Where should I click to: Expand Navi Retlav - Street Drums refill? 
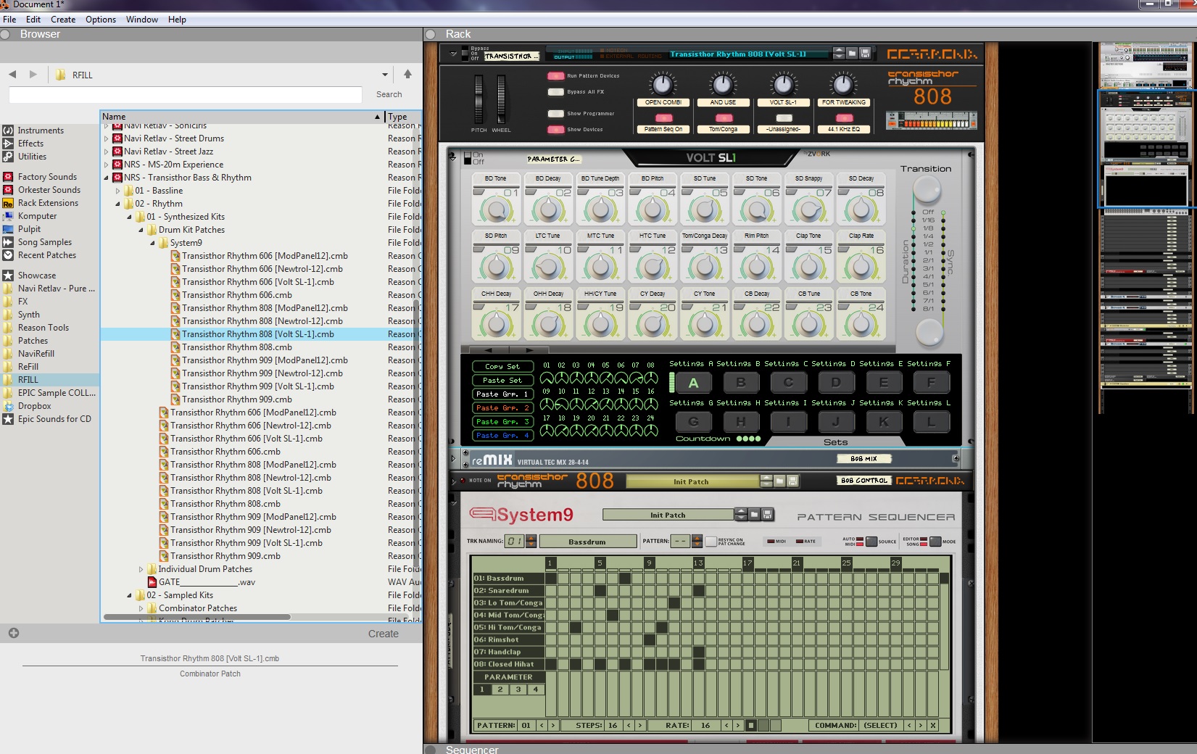tap(107, 138)
